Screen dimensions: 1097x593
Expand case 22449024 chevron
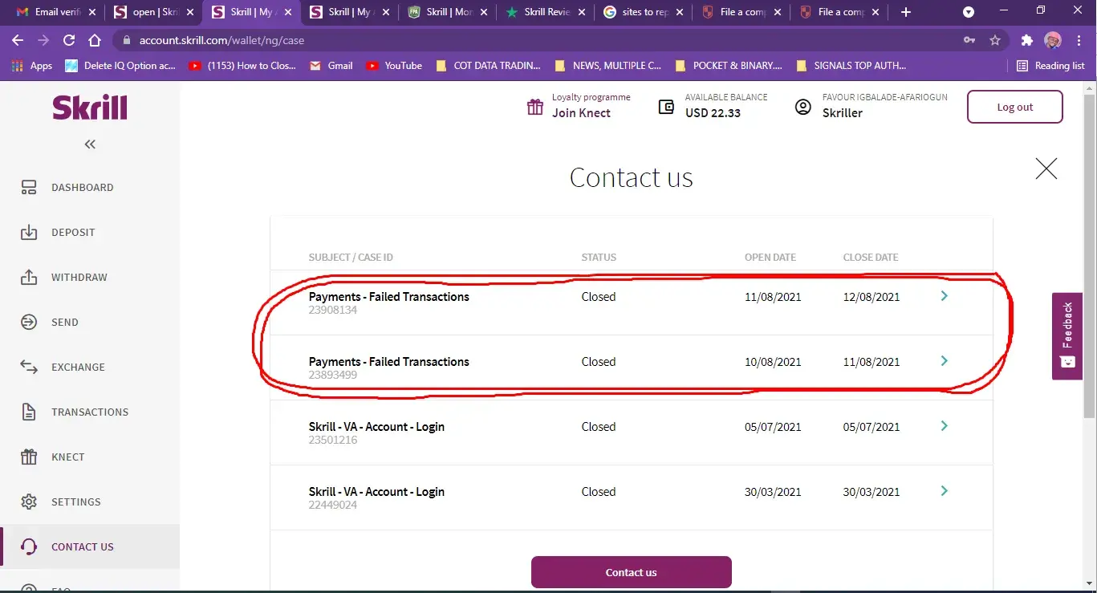944,491
